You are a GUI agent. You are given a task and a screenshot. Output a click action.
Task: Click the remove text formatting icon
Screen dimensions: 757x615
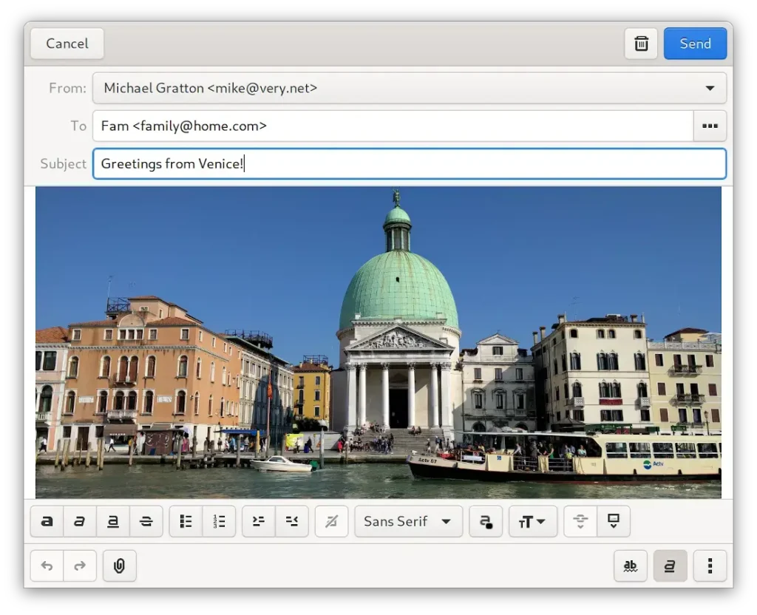tap(331, 521)
